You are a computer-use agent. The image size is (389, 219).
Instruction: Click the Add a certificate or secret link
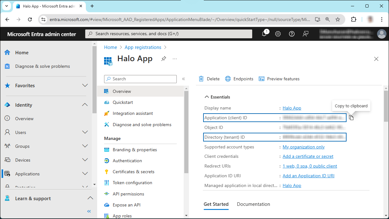tap(308, 156)
